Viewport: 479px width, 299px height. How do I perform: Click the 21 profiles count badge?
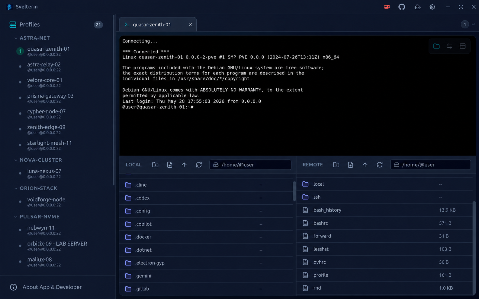tap(98, 25)
